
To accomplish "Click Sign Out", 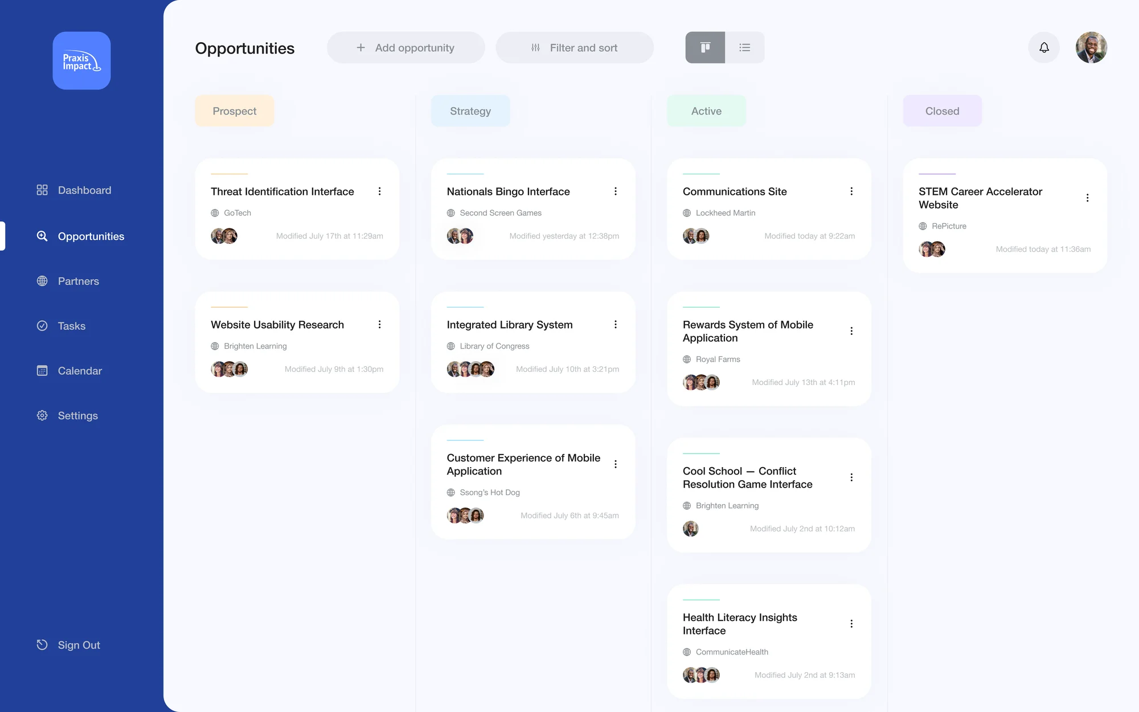I will [68, 645].
